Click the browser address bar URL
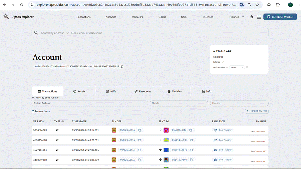301x169 pixels. point(136,5)
